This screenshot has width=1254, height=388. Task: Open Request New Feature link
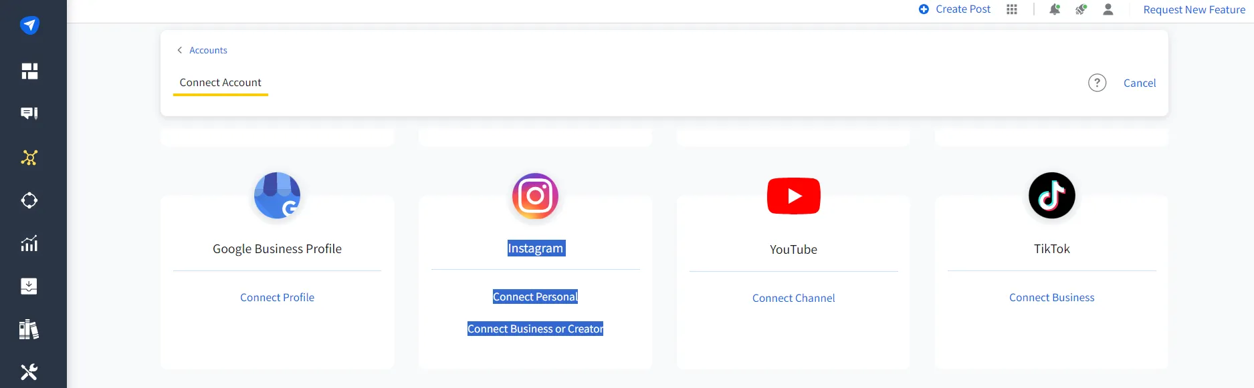coord(1194,9)
